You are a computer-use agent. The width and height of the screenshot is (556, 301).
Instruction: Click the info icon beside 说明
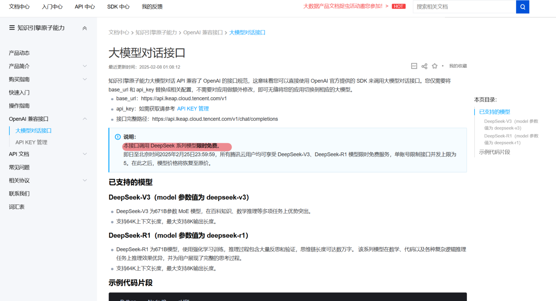click(x=118, y=137)
